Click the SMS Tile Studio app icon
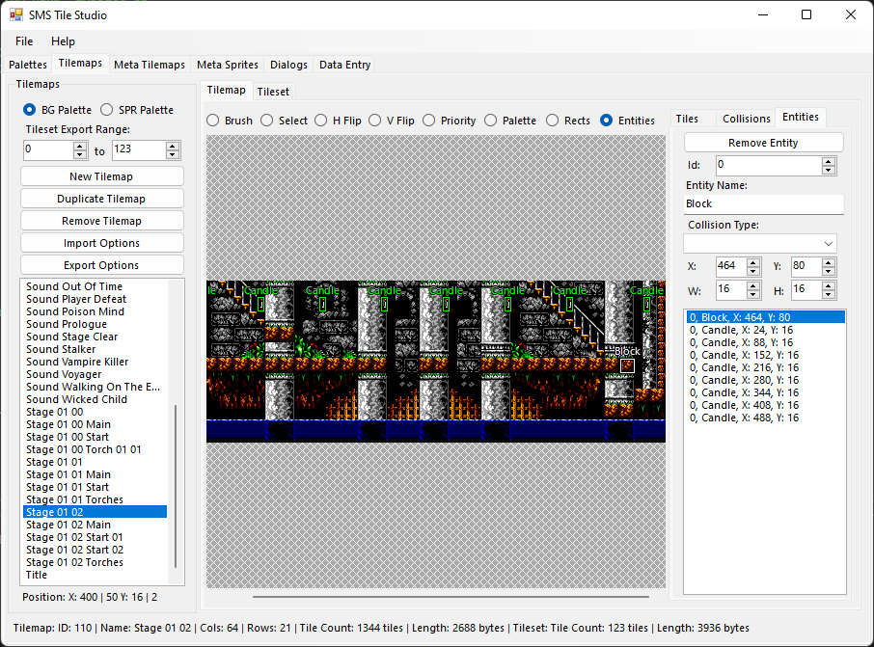Screen dimensions: 874x647 click(x=16, y=14)
